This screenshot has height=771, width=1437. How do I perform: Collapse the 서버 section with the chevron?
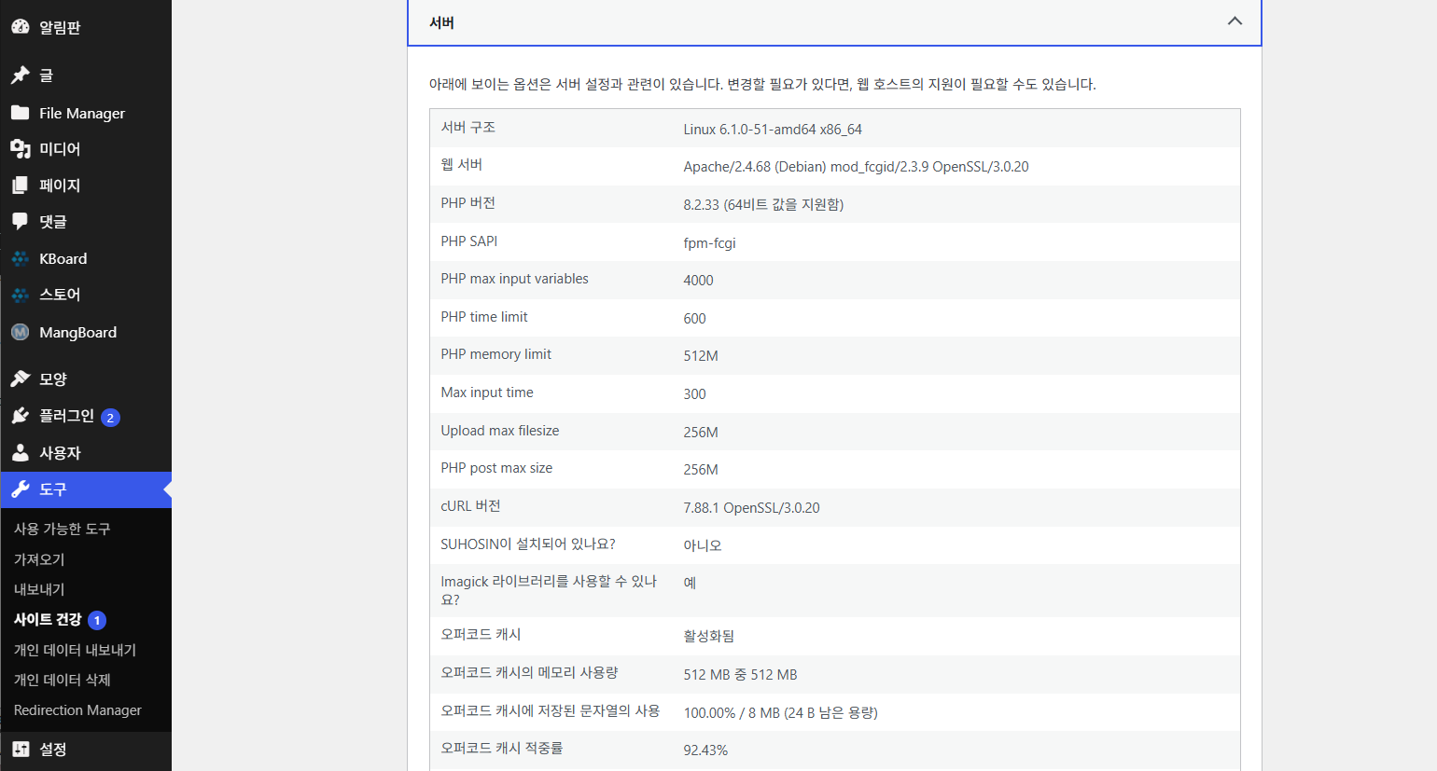pos(1235,21)
